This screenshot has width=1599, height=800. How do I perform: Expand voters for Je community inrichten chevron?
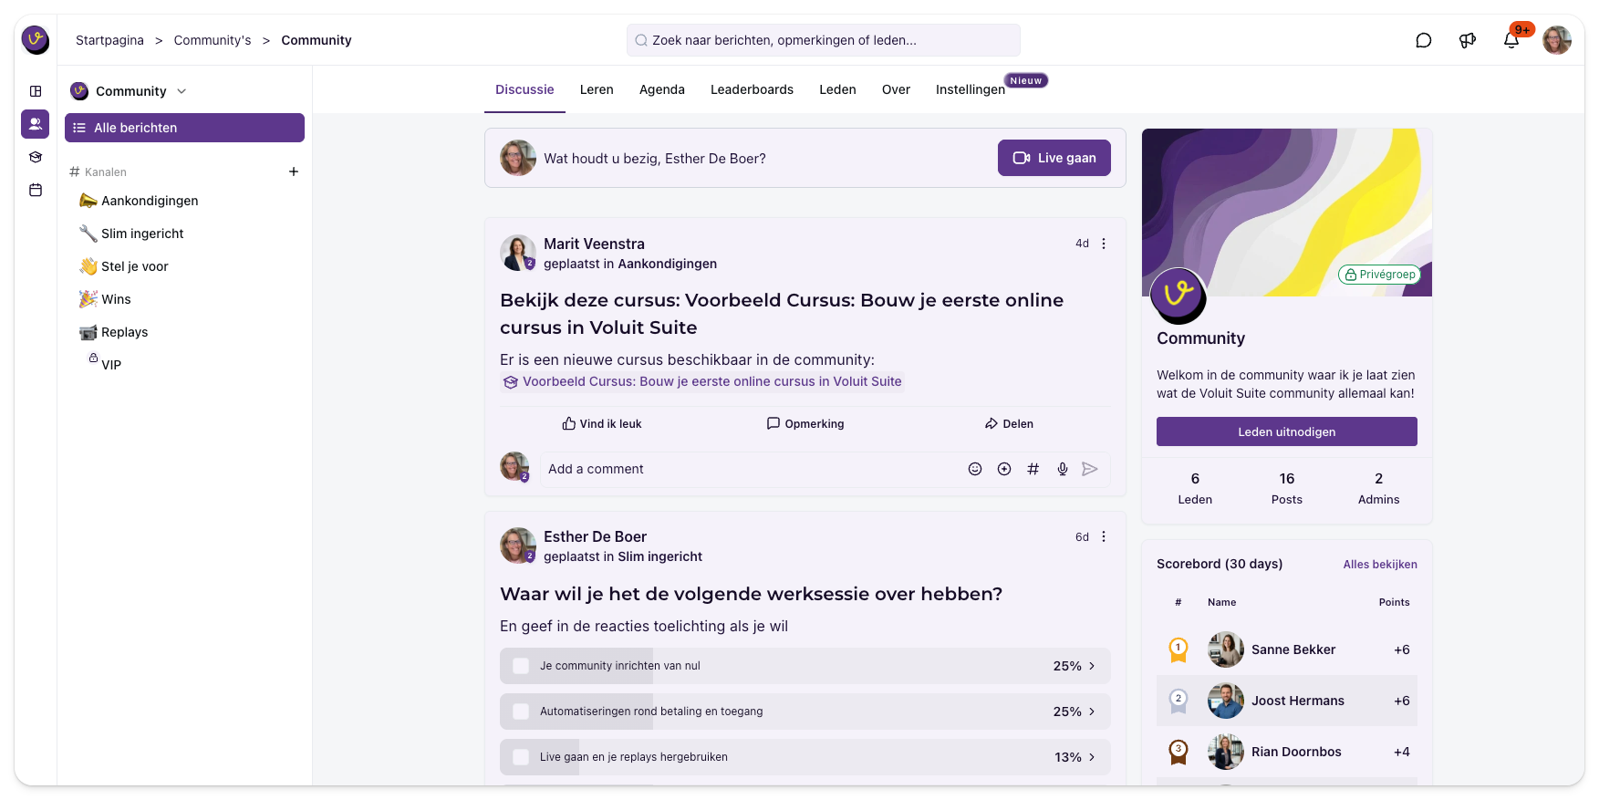pyautogui.click(x=1092, y=666)
